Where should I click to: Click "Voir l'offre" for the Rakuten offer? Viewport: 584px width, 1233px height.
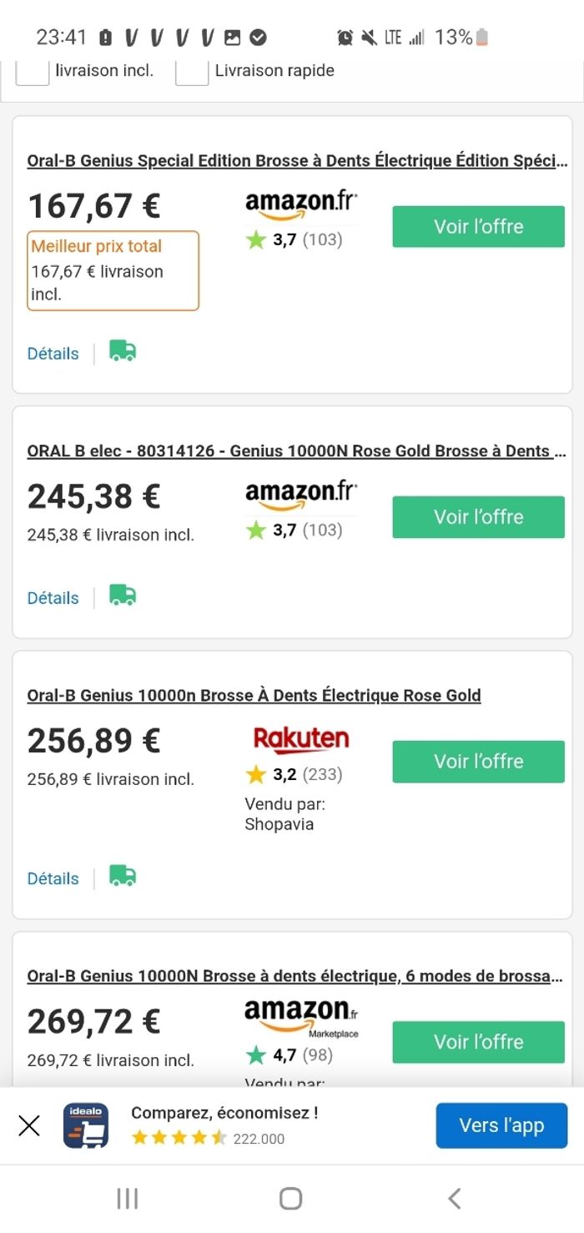click(x=478, y=762)
